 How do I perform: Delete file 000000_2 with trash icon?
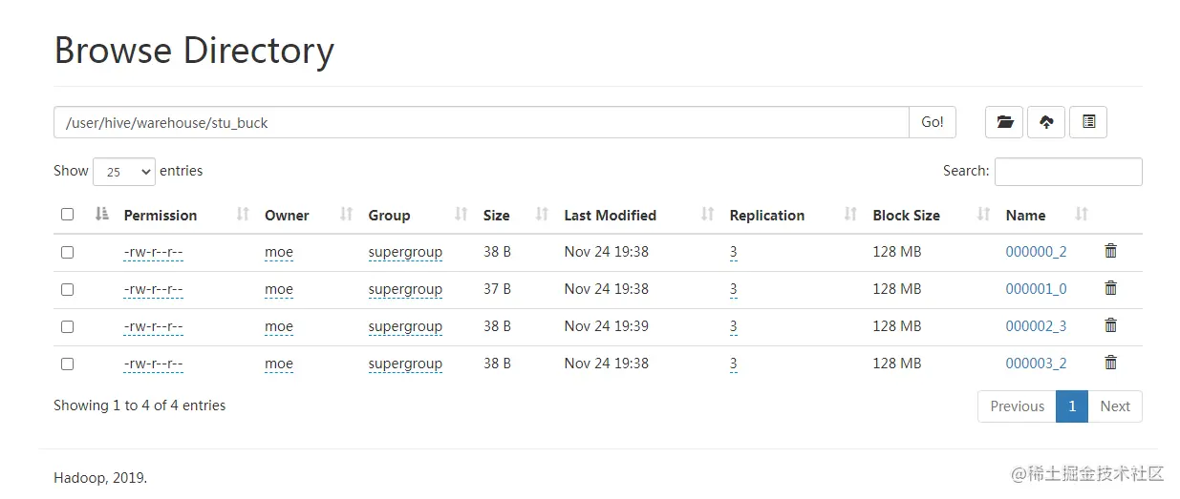tap(1110, 251)
